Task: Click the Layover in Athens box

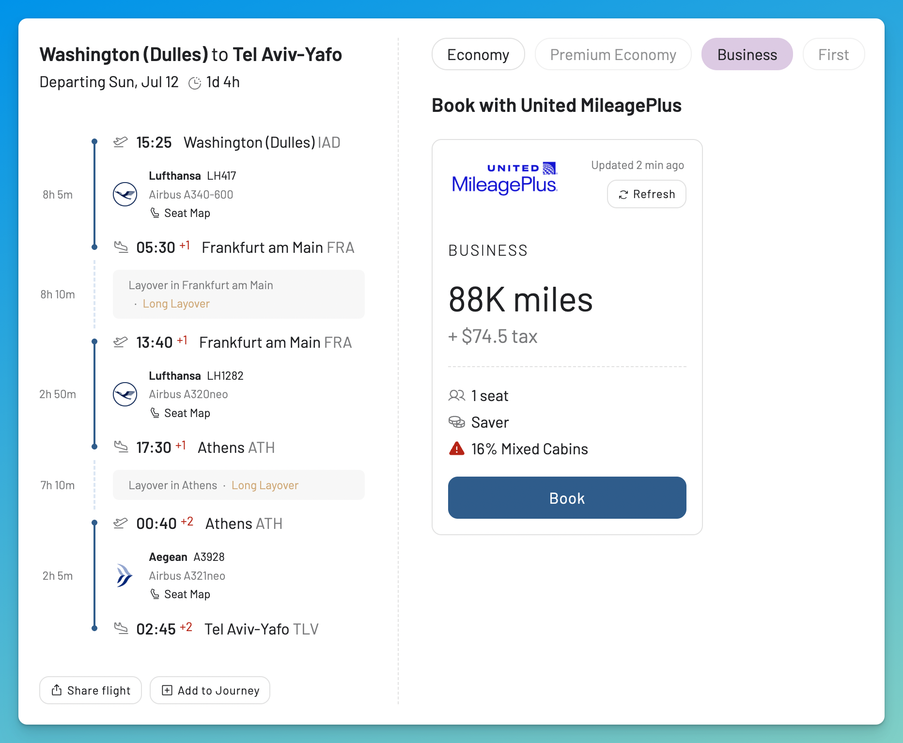Action: pos(239,485)
